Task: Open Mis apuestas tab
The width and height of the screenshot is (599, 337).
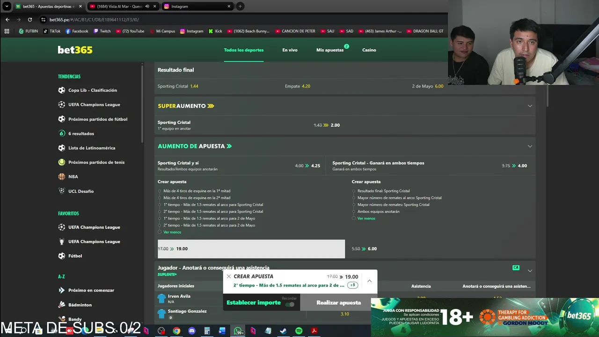Action: pyautogui.click(x=330, y=50)
